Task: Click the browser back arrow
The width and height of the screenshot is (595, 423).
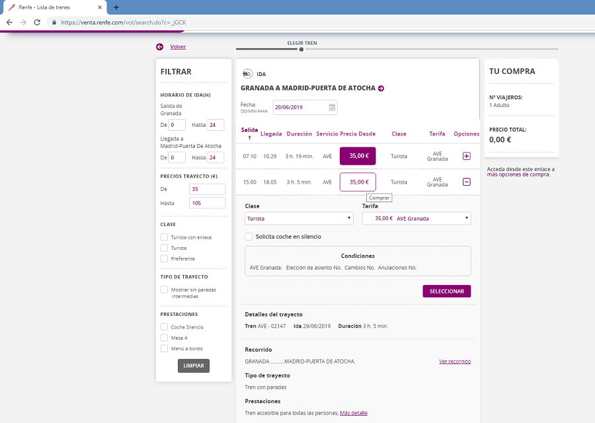Action: 9,22
